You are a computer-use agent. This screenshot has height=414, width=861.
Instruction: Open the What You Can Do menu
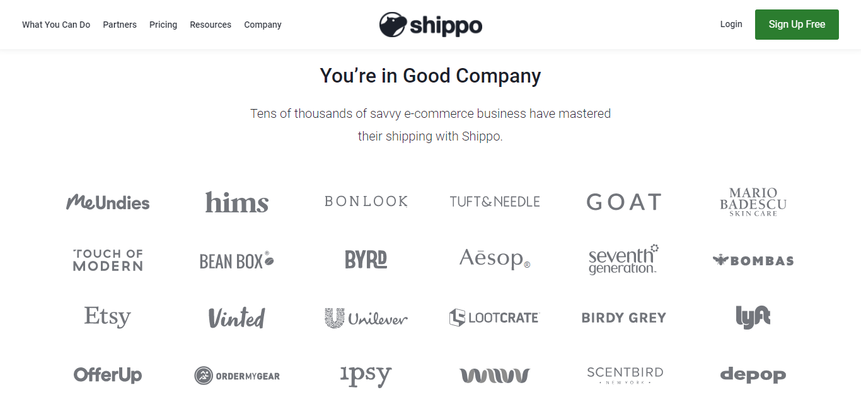coord(56,25)
